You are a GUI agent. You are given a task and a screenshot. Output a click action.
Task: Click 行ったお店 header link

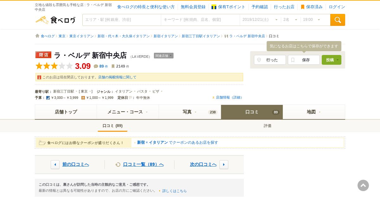[284, 7]
